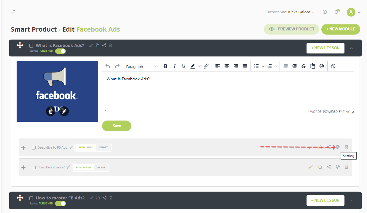Toggle italic formatting
The height and width of the screenshot is (213, 367).
pyautogui.click(x=175, y=66)
